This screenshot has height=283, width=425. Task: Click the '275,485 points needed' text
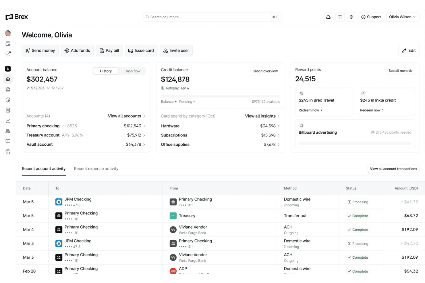tap(393, 132)
